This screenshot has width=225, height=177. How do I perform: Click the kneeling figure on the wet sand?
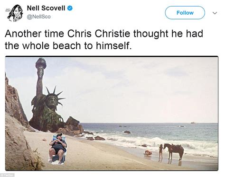[148, 153]
